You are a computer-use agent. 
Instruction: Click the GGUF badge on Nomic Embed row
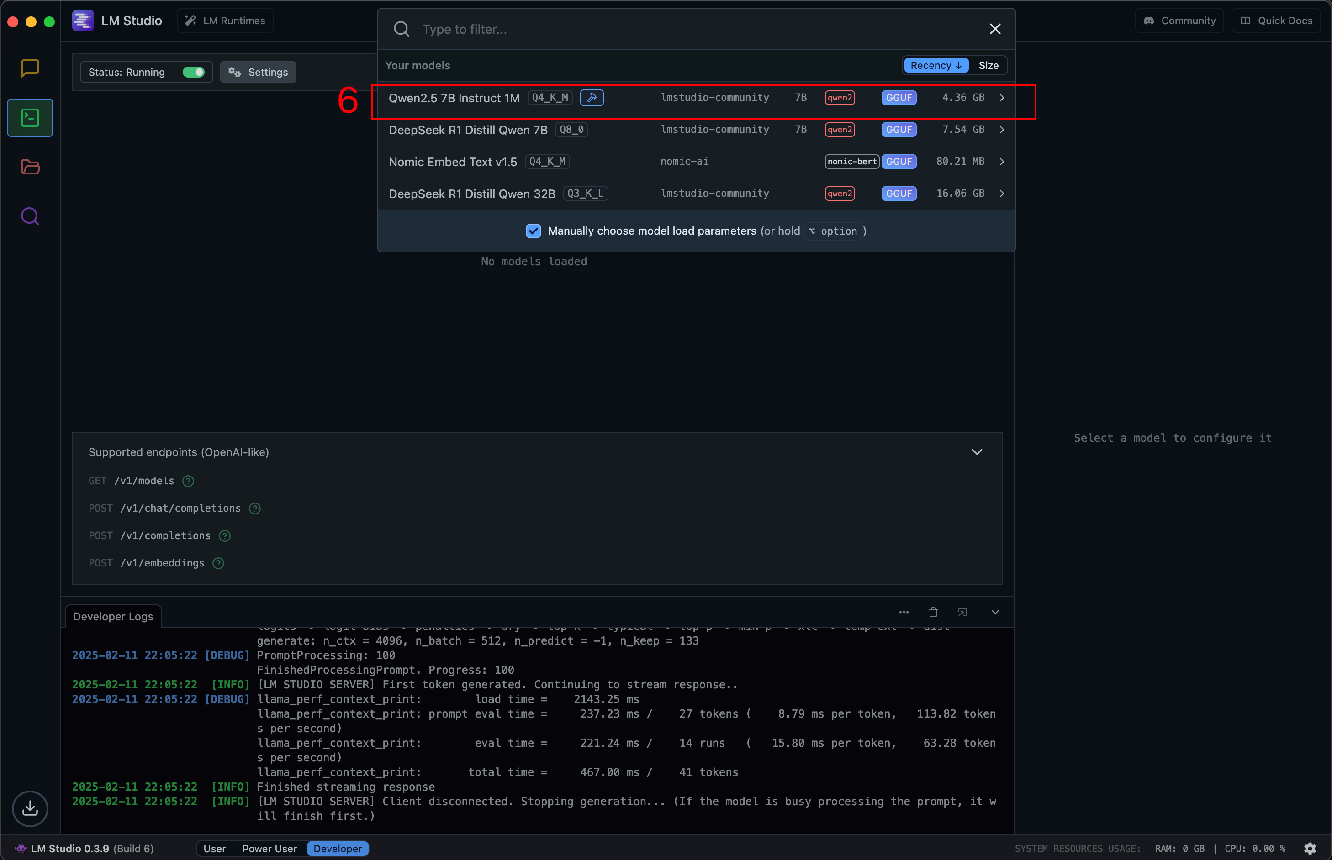click(x=899, y=162)
